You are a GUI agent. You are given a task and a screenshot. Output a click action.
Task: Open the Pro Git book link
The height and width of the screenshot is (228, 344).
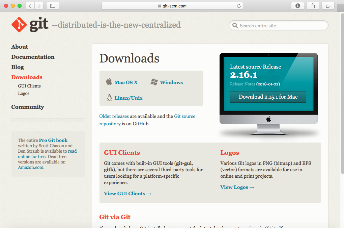(x=53, y=140)
